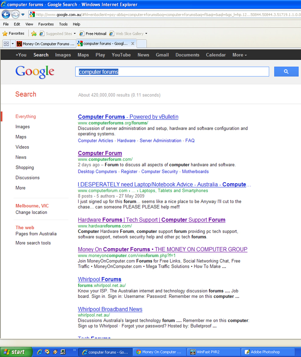This screenshot has height=357, width=301.
Task: Open the Edit menu
Action: 17,24
